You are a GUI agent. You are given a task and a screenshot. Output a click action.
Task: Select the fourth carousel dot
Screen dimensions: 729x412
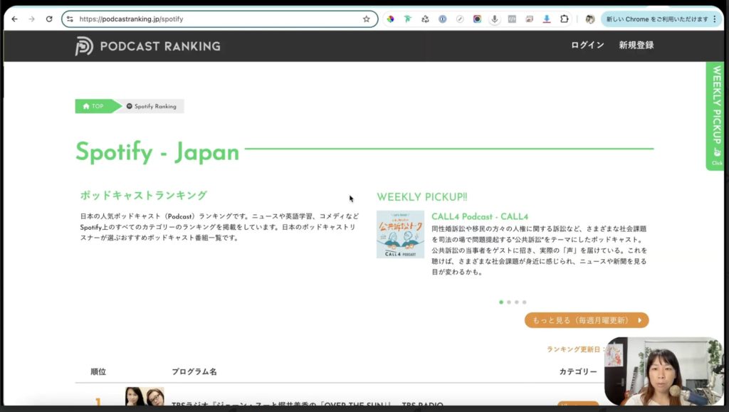point(525,302)
